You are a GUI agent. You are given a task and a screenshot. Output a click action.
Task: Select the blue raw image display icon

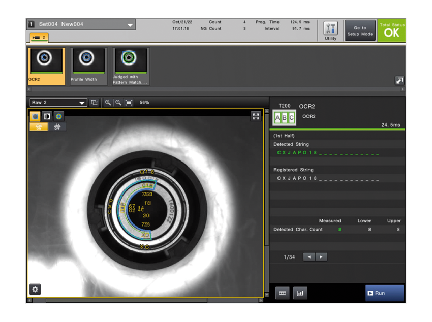click(x=35, y=116)
